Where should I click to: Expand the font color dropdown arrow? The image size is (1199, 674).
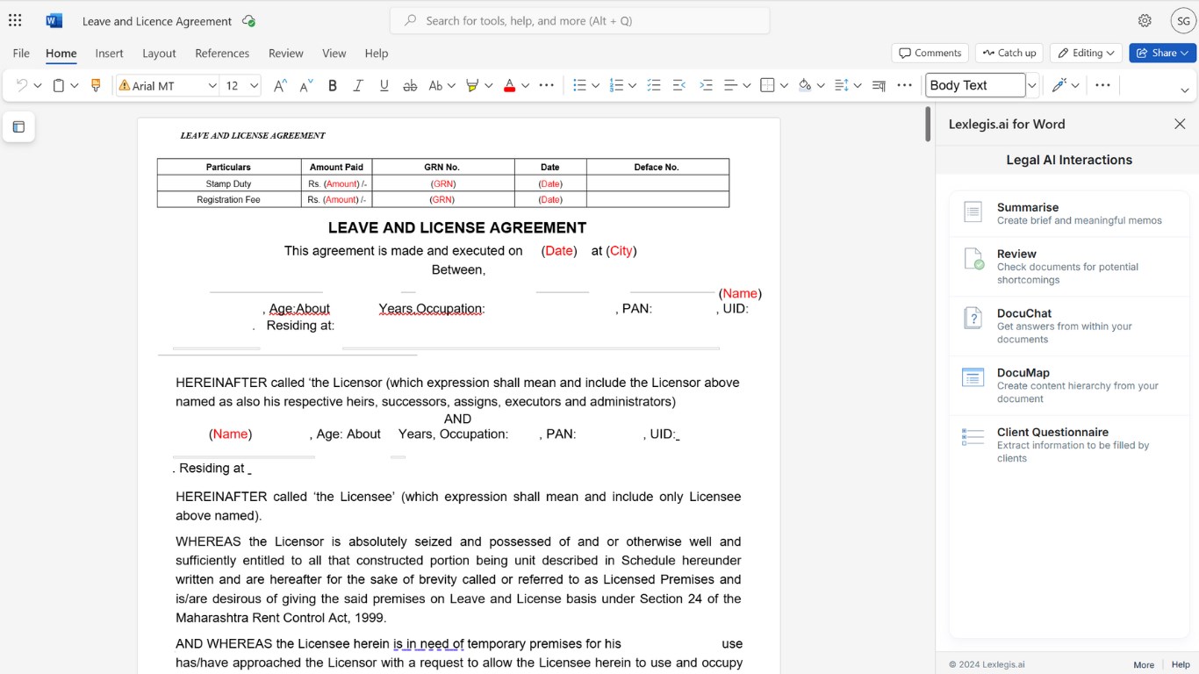point(525,85)
